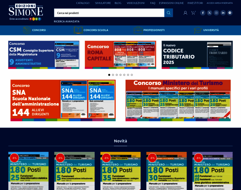Open the Codice Tributario 2025 banner

[x=197, y=55]
